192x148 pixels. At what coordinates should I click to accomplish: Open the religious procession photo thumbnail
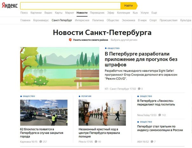102,113
